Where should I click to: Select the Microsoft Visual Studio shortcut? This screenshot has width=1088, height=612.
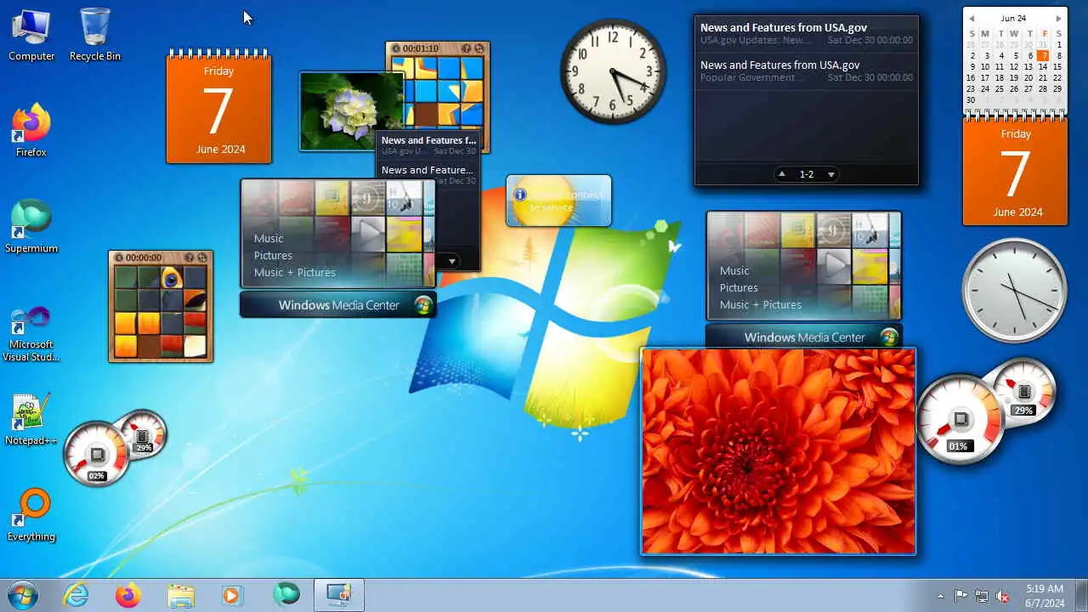point(31,333)
